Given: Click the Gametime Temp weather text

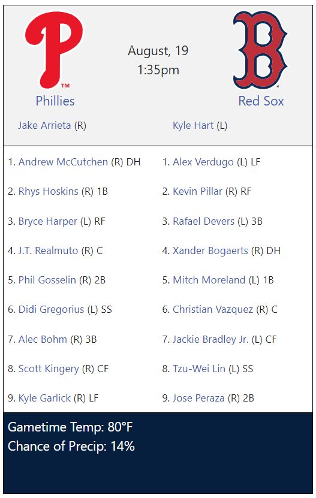Looking at the screenshot, I should (x=70, y=427).
